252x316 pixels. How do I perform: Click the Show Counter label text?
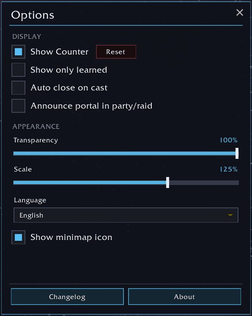tap(60, 52)
